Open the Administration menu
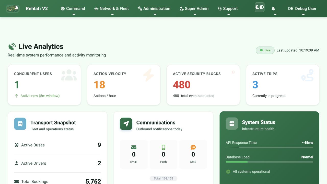 (x=154, y=8)
